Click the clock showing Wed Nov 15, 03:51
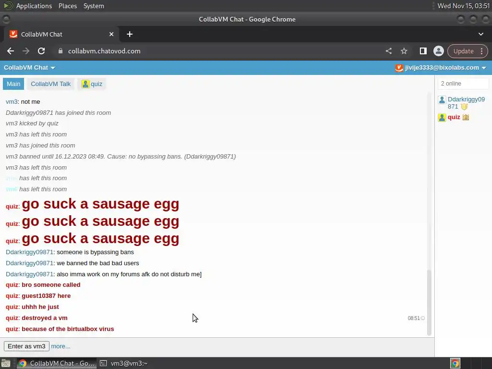 (464, 6)
